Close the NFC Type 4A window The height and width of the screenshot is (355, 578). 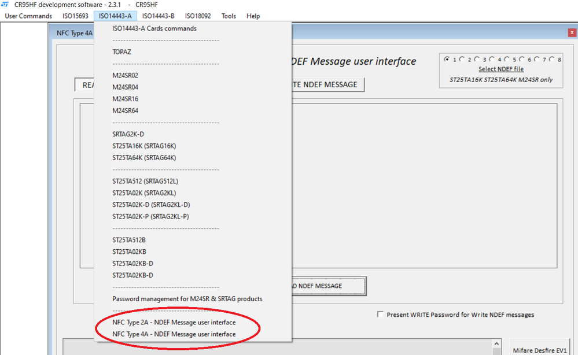coord(572,33)
